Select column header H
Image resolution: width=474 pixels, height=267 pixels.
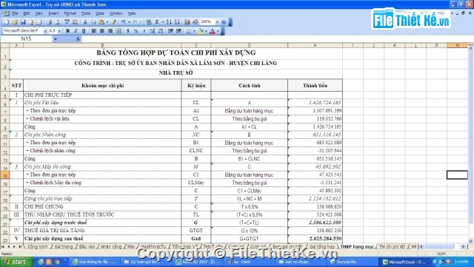click(x=315, y=45)
